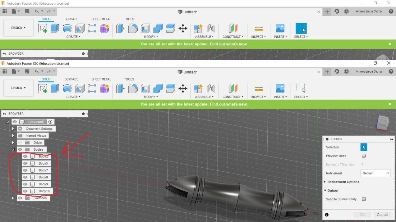Screen dimensions: 396x222
Task: Click Cancel in 3D Print dialog
Action: coord(382,215)
